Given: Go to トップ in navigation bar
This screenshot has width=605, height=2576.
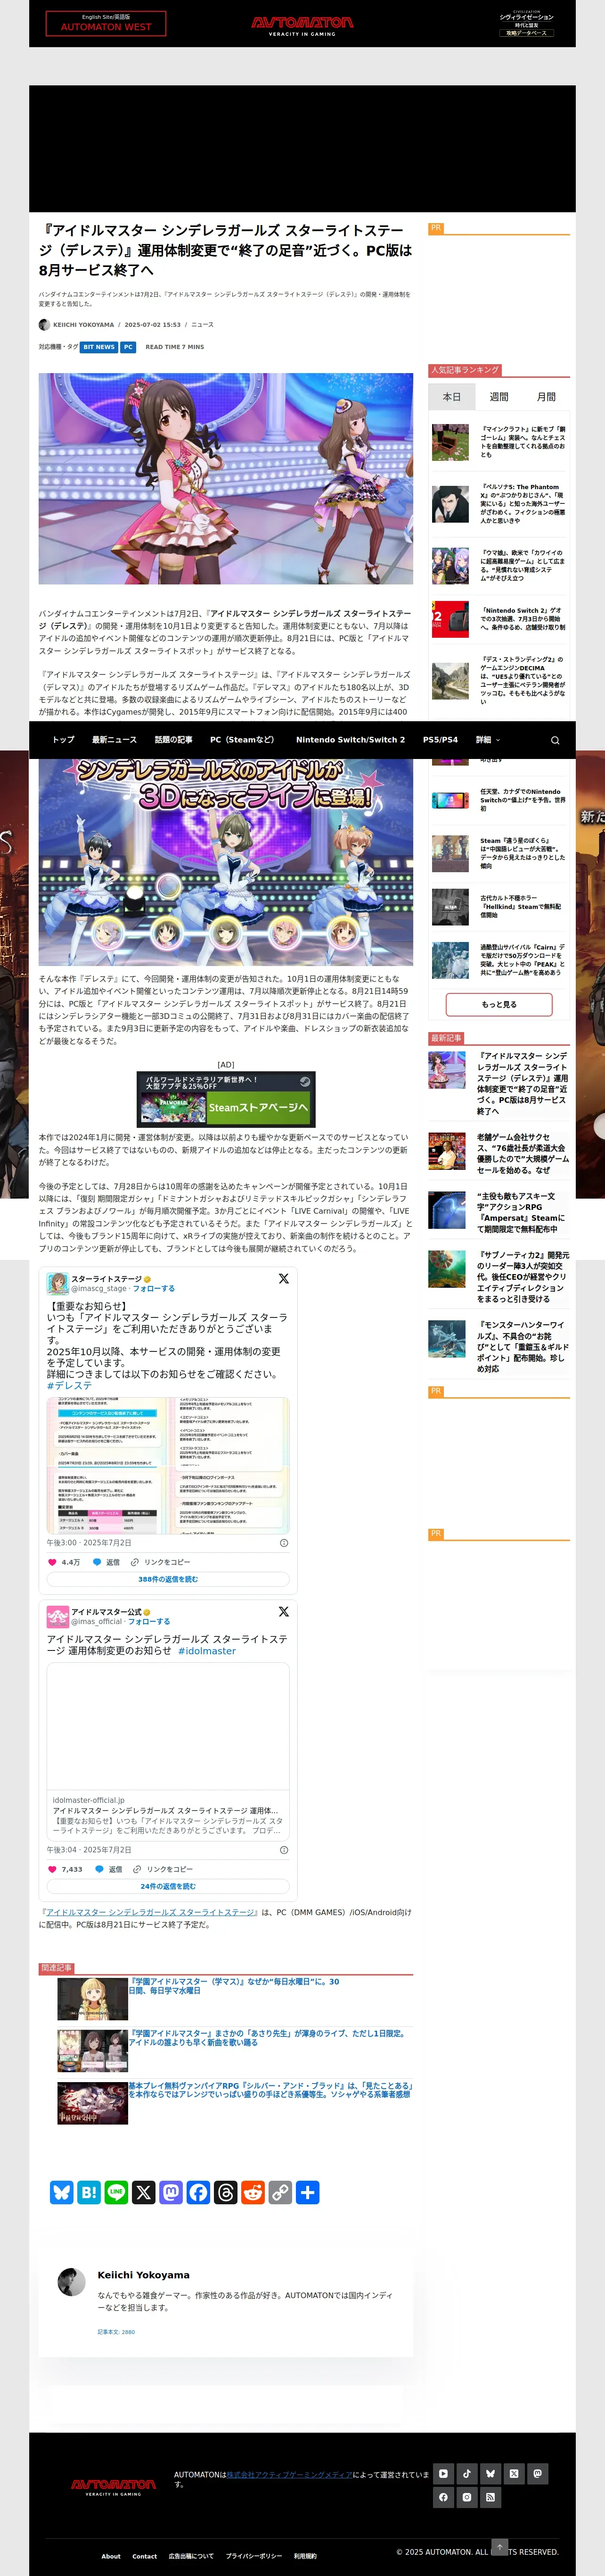Looking at the screenshot, I should pyautogui.click(x=63, y=740).
